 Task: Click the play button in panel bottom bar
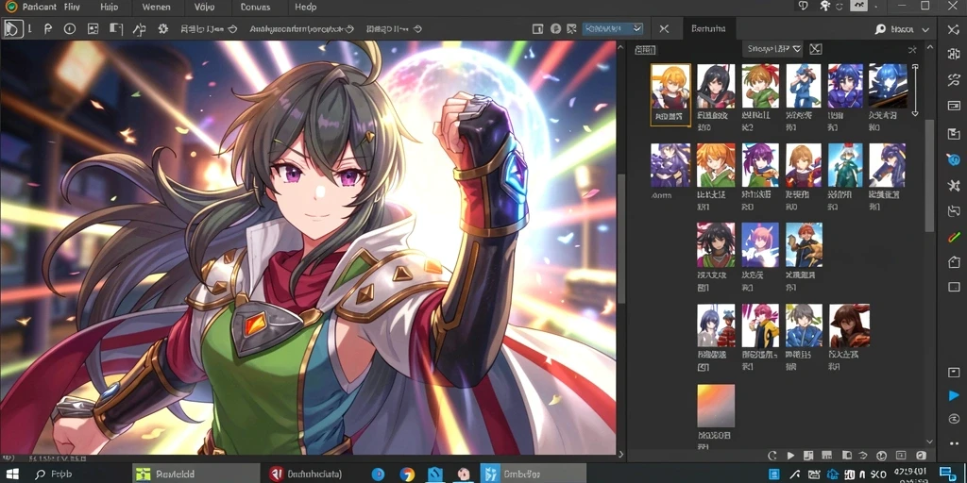tap(790, 456)
